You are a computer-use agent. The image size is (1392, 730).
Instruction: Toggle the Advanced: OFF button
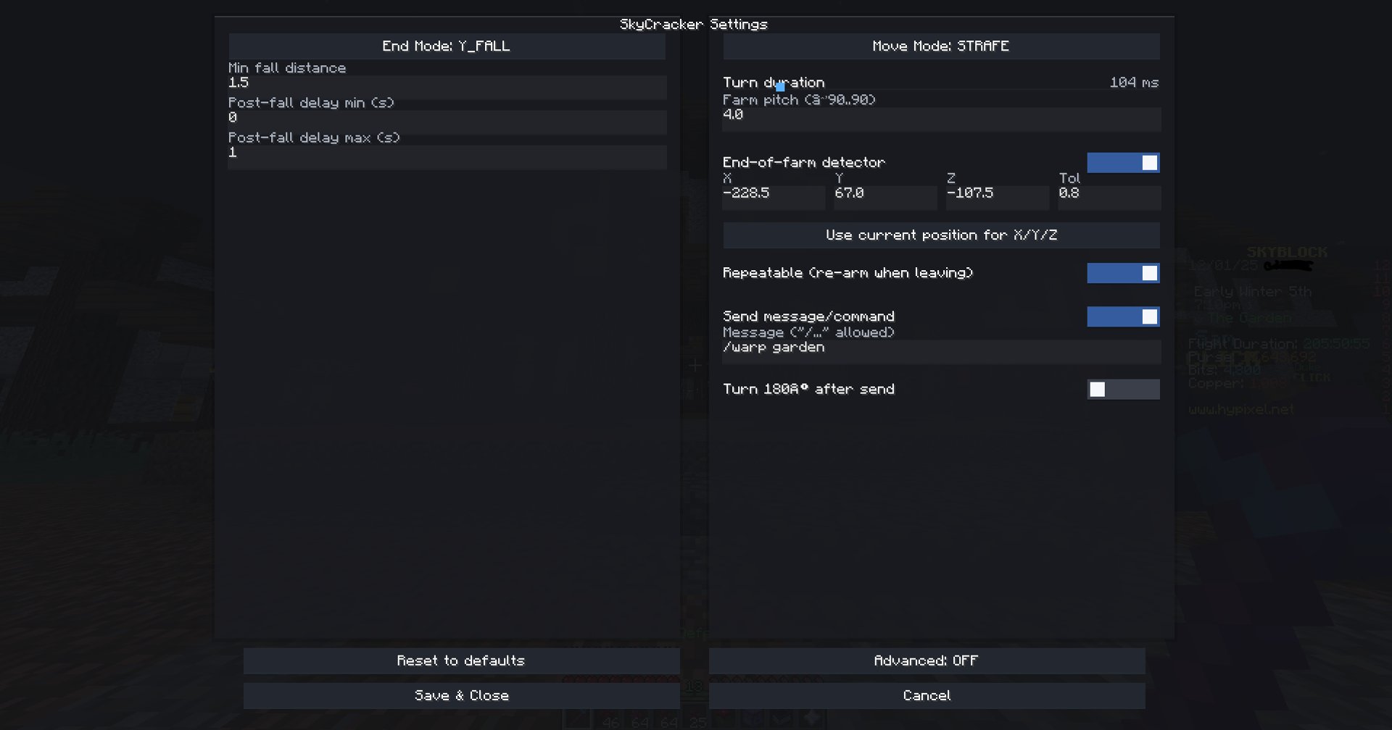point(927,660)
